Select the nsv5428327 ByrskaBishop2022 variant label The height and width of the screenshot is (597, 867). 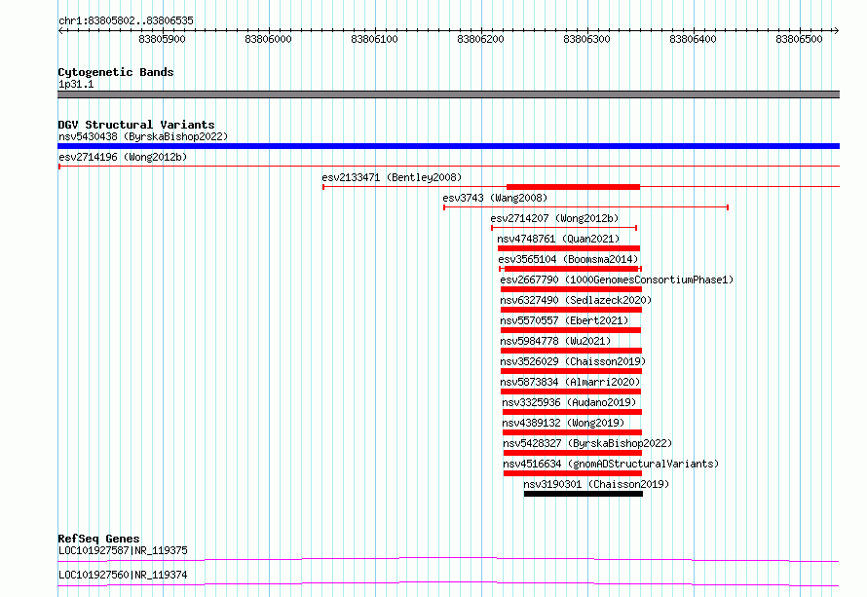(x=587, y=443)
